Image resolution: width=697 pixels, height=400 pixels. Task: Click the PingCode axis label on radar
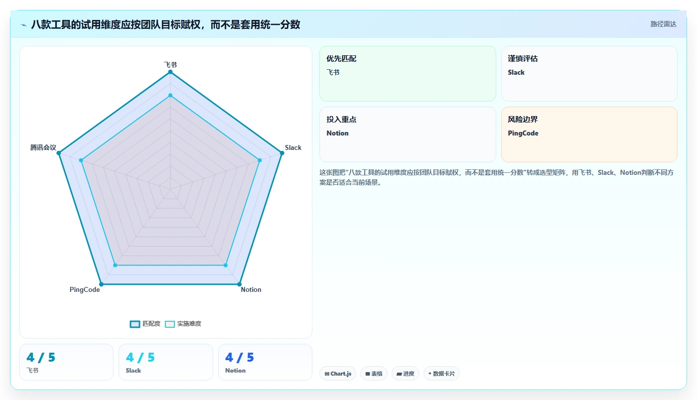[85, 289]
